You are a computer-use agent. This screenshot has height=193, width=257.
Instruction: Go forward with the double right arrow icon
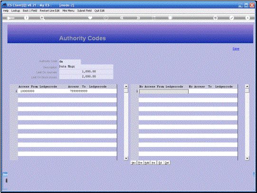(x=138, y=18)
